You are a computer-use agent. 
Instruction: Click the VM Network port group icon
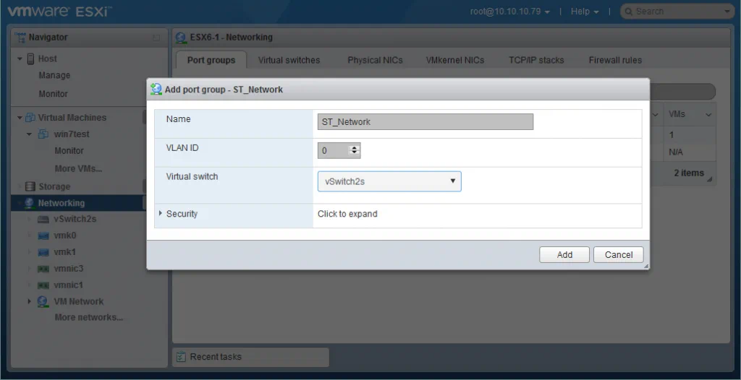[43, 301]
